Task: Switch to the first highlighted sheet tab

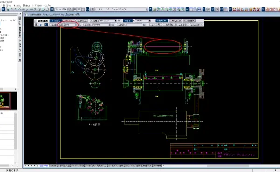Action: point(43,166)
